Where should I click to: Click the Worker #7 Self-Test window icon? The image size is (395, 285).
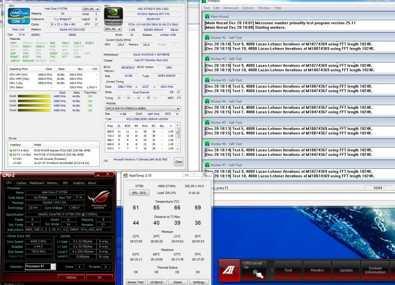pos(207,165)
